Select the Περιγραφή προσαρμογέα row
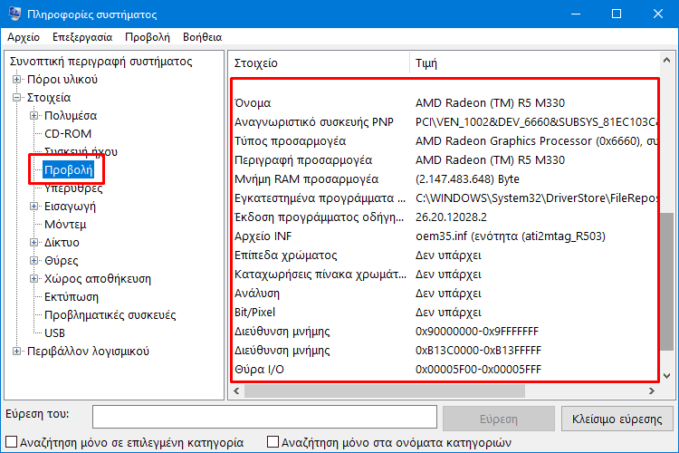 pyautogui.click(x=445, y=160)
